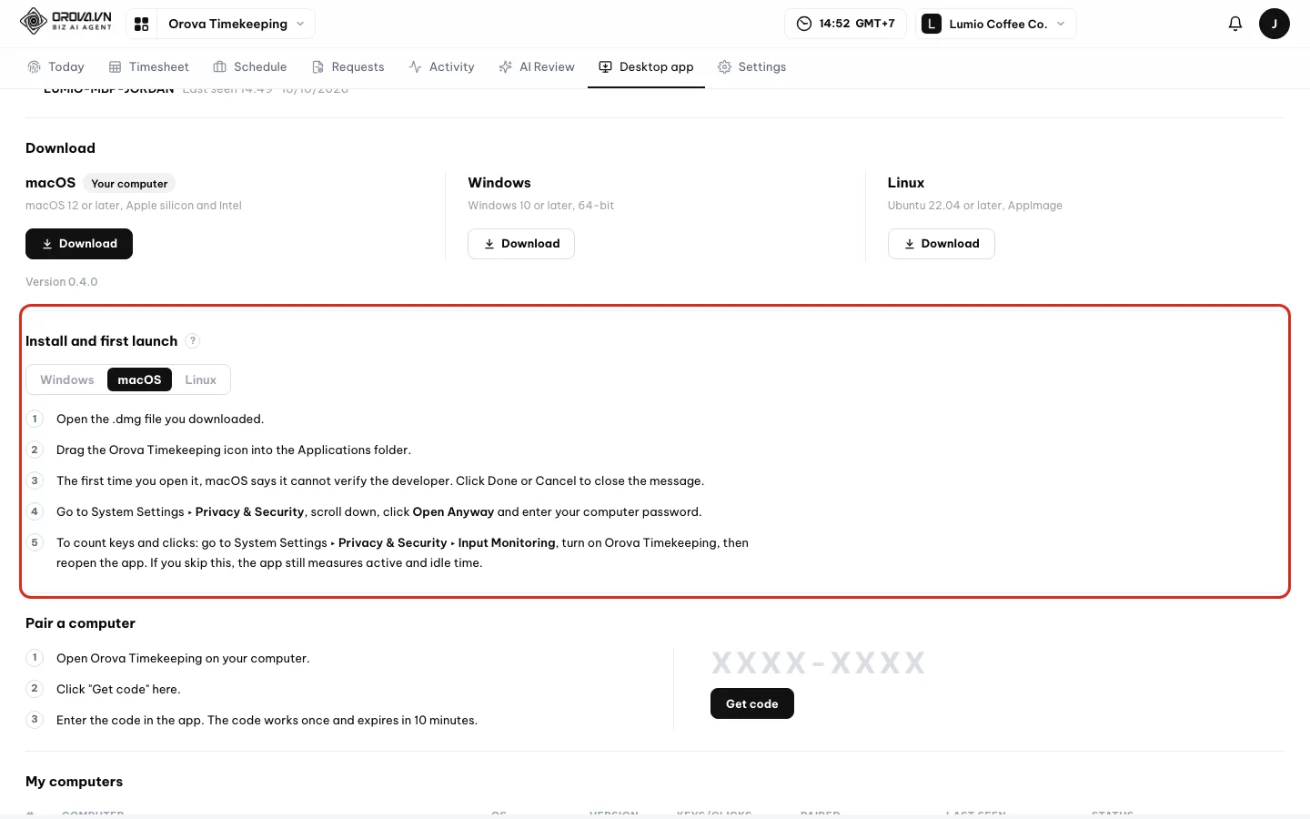The image size is (1310, 819).
Task: Click the help icon beside Install and first launch
Action: click(193, 341)
